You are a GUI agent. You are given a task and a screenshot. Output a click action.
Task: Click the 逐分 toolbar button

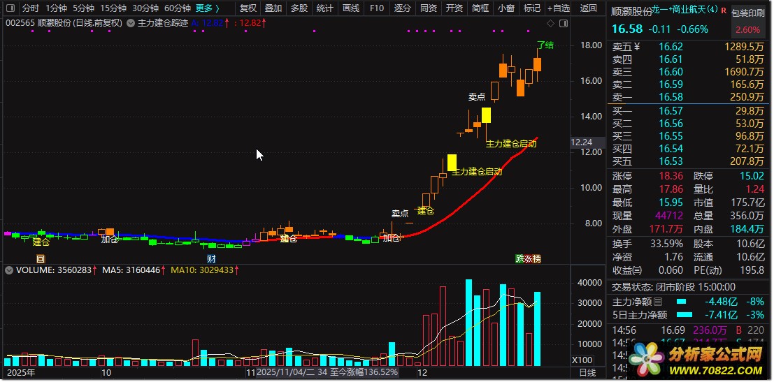[x=402, y=8]
